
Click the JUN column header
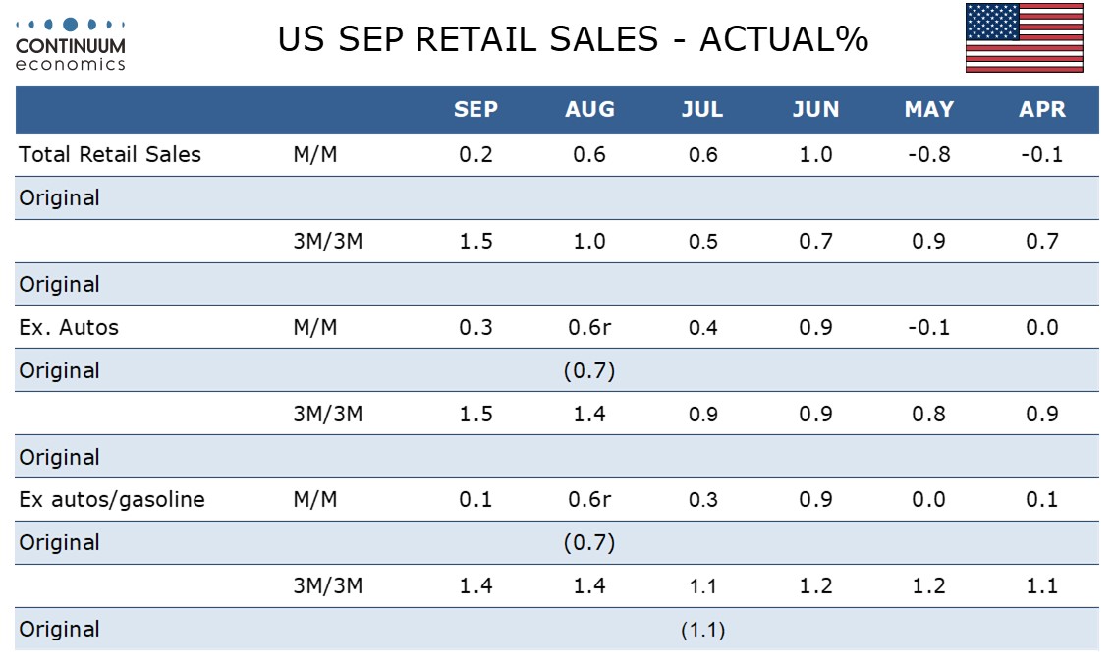pyautogui.click(x=815, y=110)
